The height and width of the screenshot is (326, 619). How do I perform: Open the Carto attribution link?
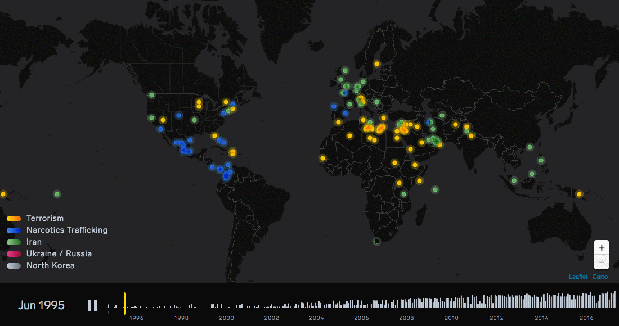coord(600,277)
